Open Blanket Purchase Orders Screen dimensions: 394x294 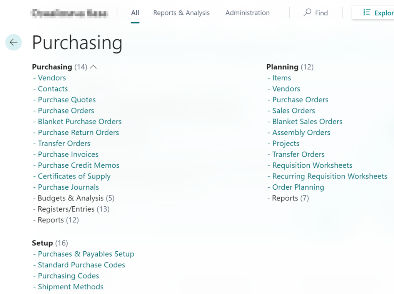click(x=80, y=122)
